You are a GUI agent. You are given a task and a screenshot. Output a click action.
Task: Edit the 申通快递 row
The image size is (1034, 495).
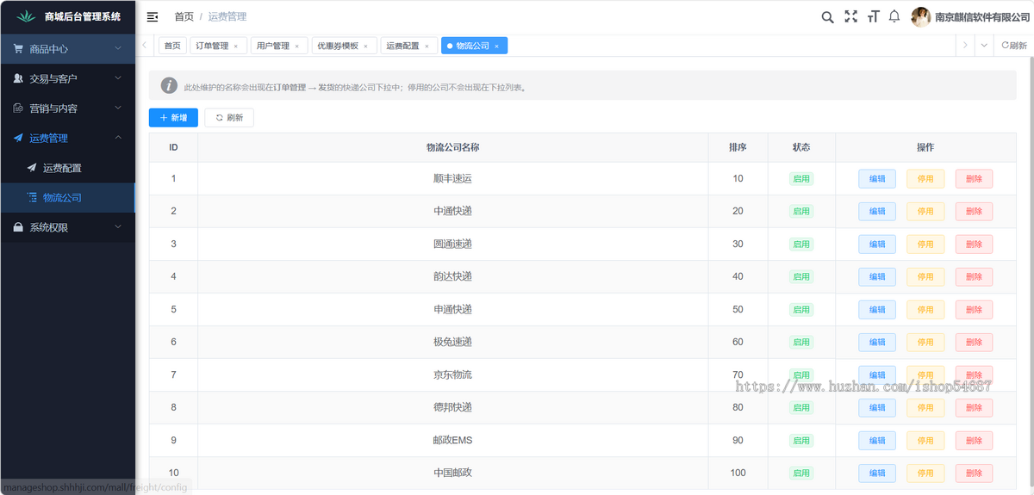[x=877, y=309]
